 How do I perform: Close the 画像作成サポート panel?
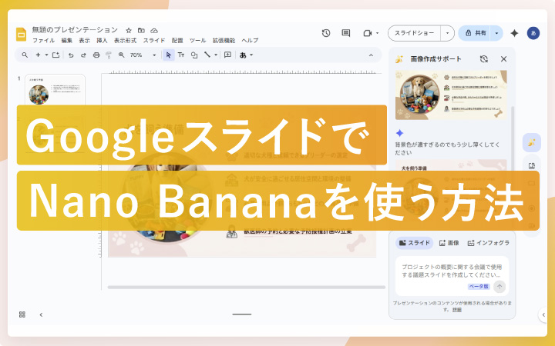tap(503, 59)
